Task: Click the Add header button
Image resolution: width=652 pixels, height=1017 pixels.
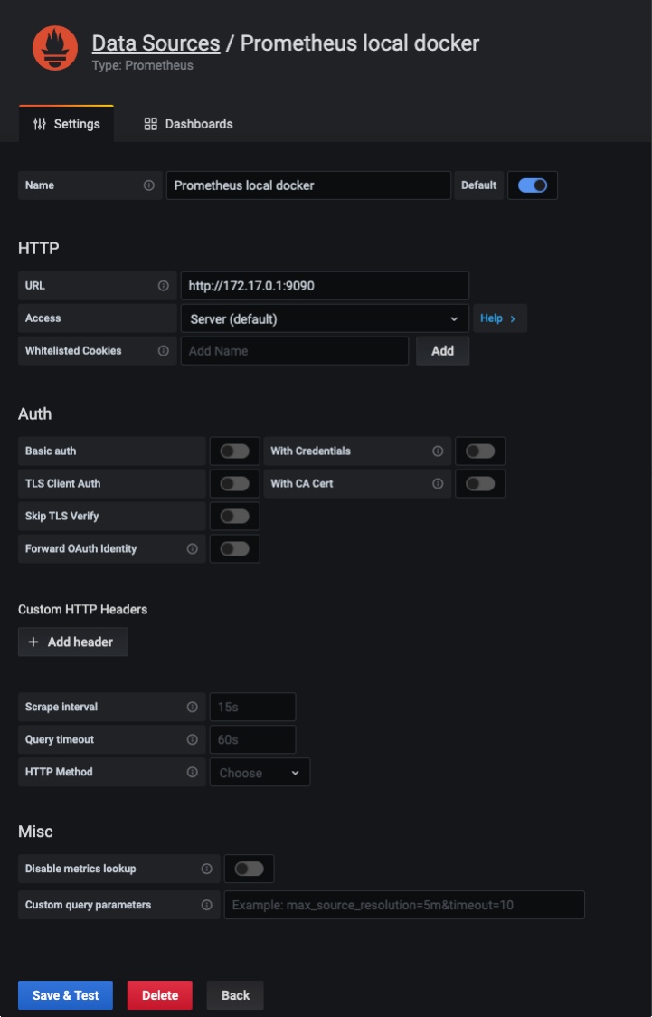Action: (x=72, y=642)
